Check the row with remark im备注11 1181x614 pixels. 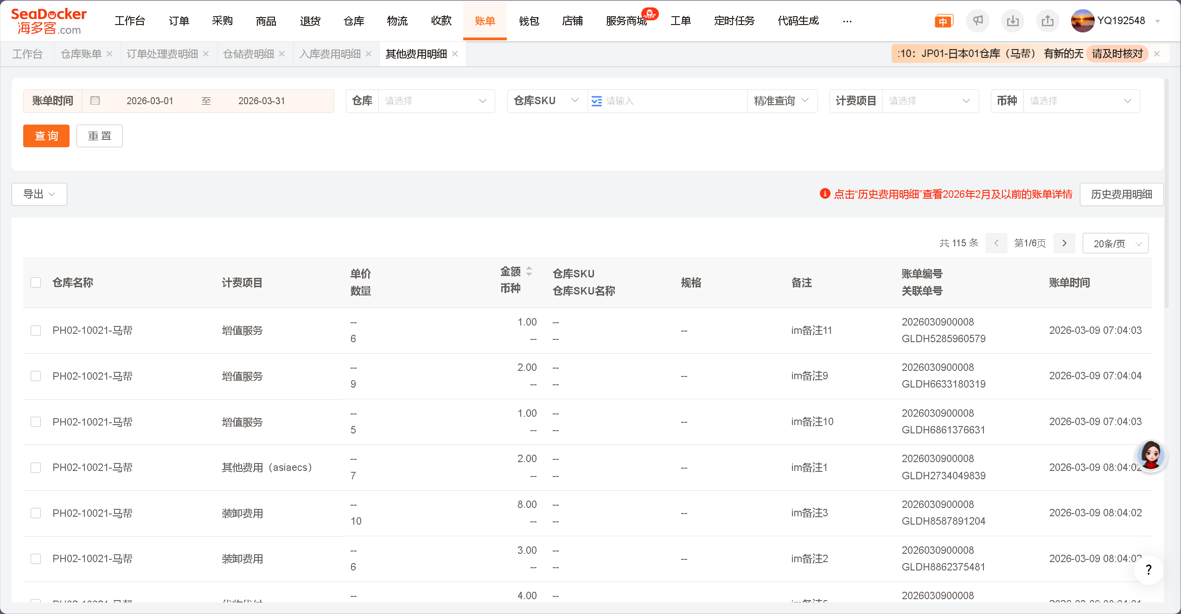[36, 331]
